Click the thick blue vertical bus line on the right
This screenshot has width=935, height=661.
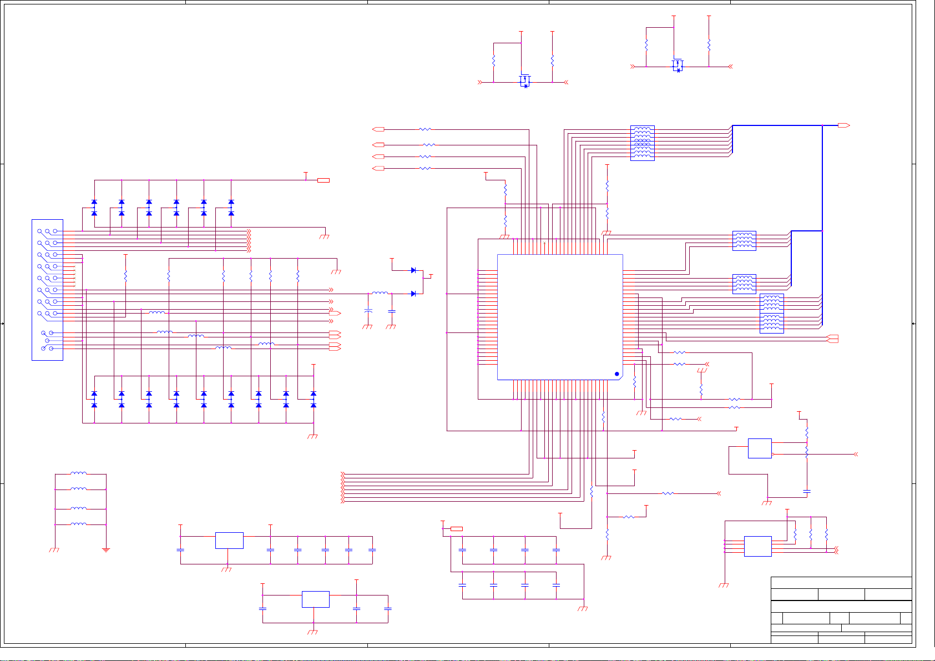click(x=822, y=225)
